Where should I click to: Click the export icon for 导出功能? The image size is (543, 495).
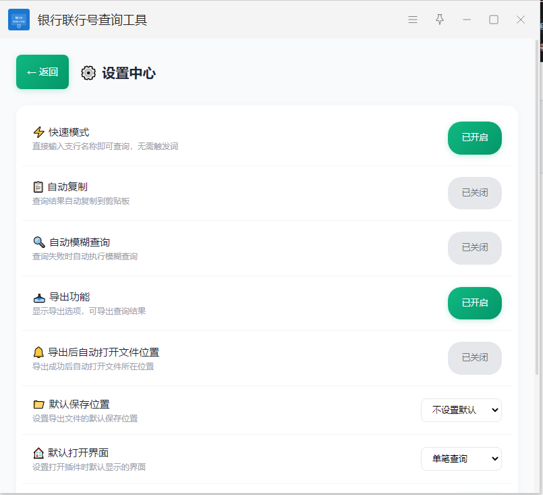point(39,297)
